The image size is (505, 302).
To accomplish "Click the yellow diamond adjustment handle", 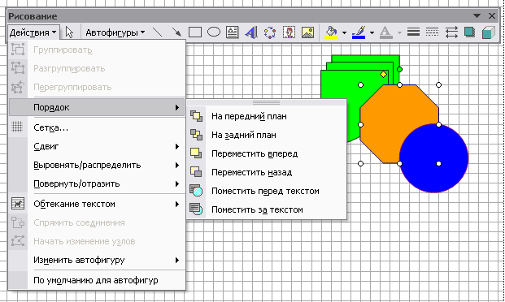I will tap(383, 75).
